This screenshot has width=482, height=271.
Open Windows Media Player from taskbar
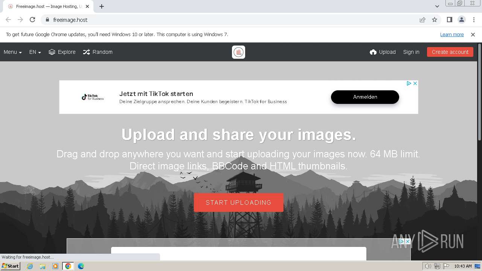pos(55,266)
